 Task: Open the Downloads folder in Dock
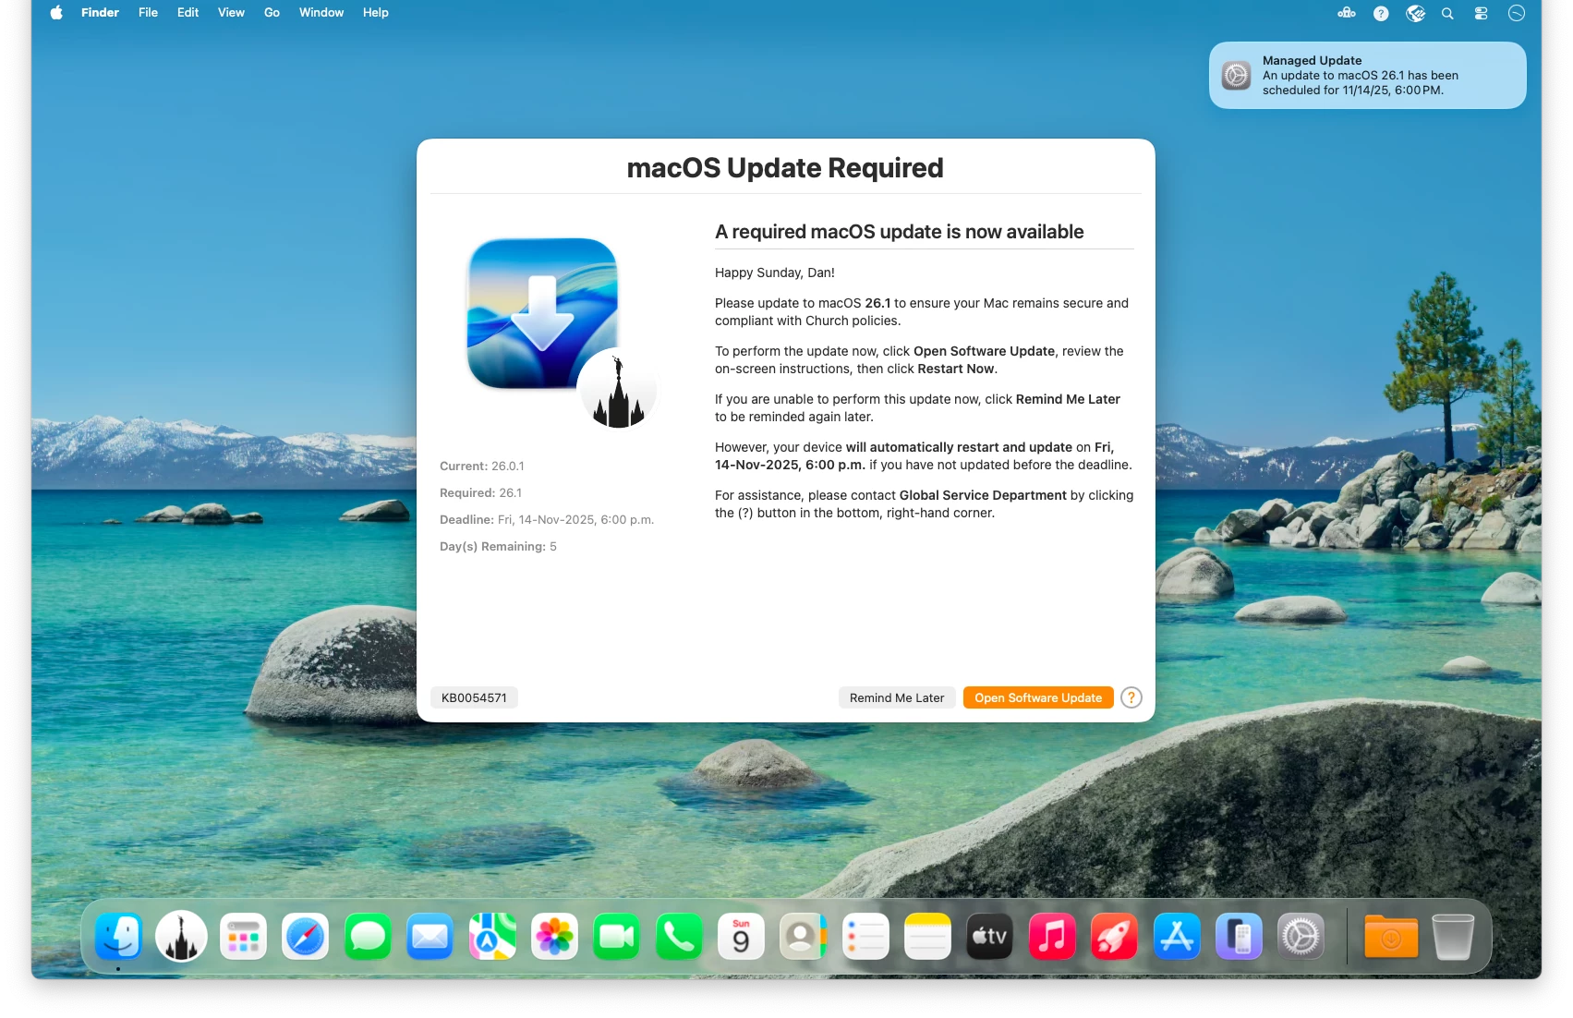1391,937
